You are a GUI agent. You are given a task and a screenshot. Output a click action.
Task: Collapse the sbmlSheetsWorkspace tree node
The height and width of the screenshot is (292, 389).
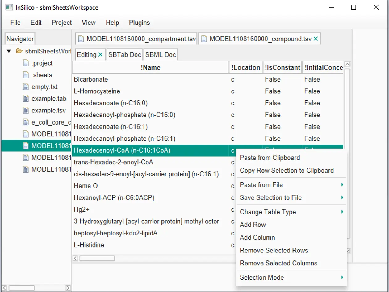point(9,51)
